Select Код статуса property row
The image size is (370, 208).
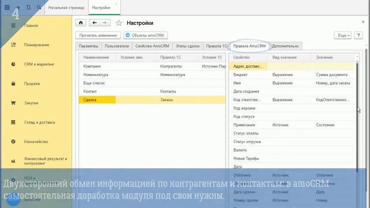pyautogui.click(x=292, y=117)
